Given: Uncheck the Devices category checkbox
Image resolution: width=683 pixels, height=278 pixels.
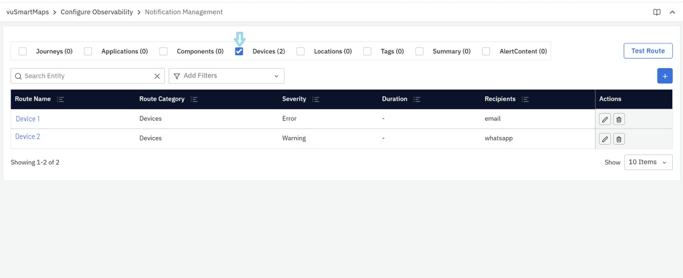Looking at the screenshot, I should [239, 51].
